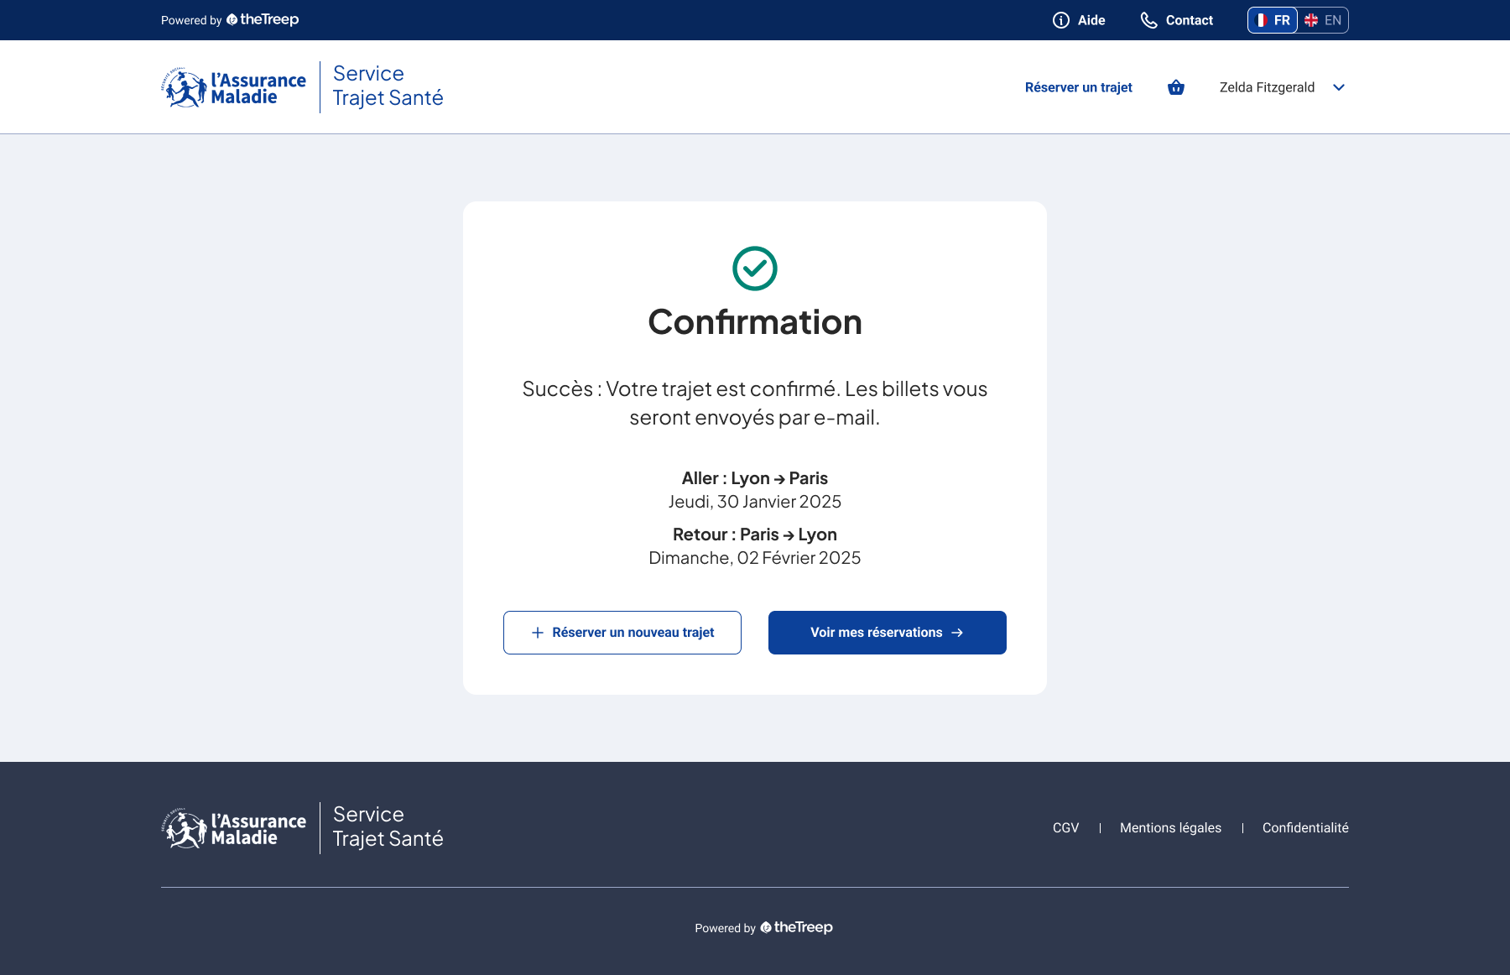Switch language to EN
This screenshot has width=1510, height=975.
pyautogui.click(x=1323, y=20)
